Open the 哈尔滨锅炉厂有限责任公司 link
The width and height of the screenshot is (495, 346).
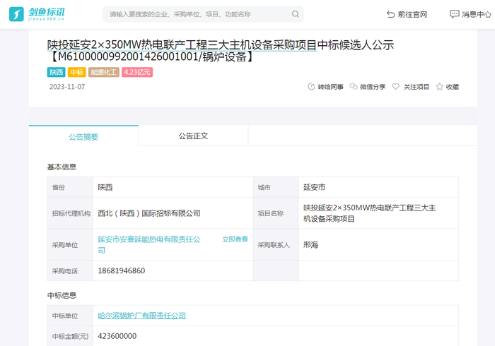pyautogui.click(x=141, y=316)
